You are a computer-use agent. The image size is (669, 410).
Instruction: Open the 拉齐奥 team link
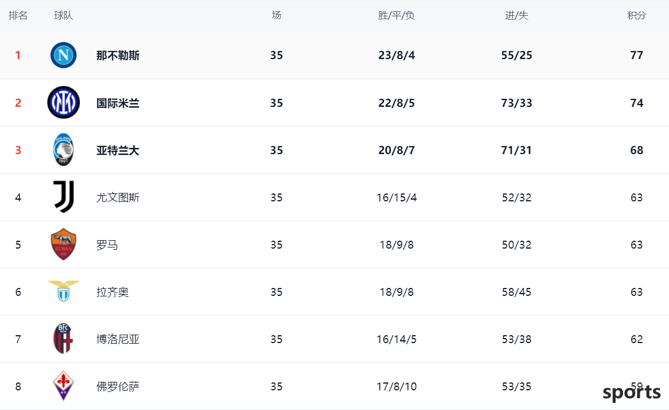(x=112, y=292)
